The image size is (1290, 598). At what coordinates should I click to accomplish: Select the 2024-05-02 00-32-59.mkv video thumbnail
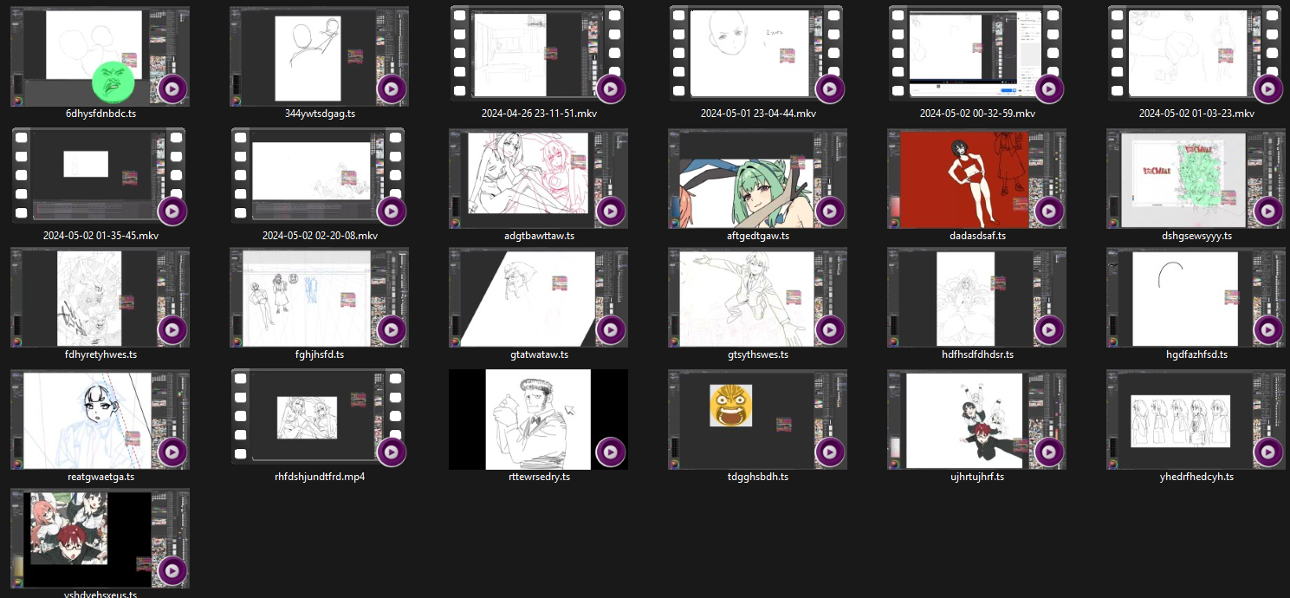coord(976,55)
